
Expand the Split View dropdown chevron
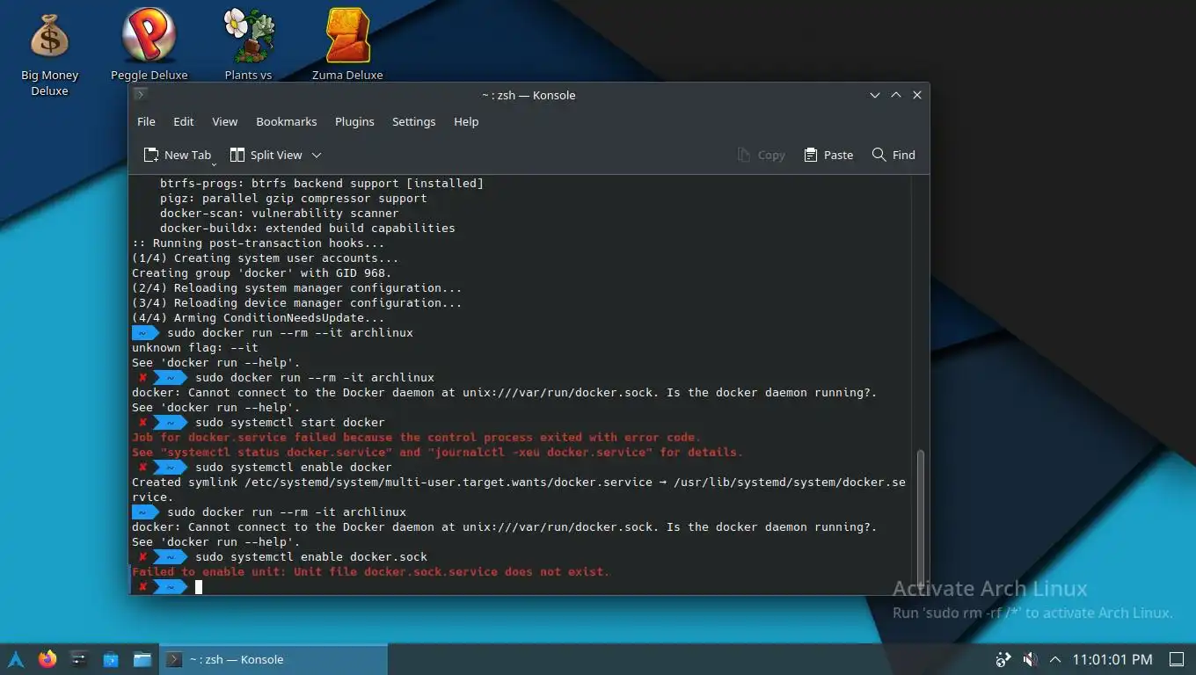pyautogui.click(x=317, y=155)
